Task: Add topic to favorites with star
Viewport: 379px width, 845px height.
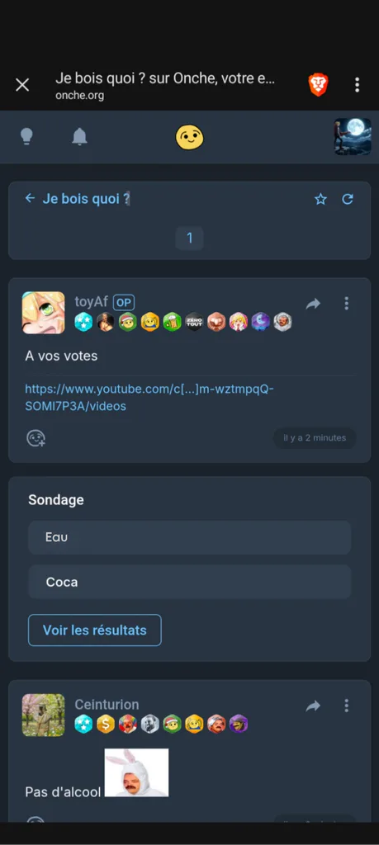Action: 320,200
